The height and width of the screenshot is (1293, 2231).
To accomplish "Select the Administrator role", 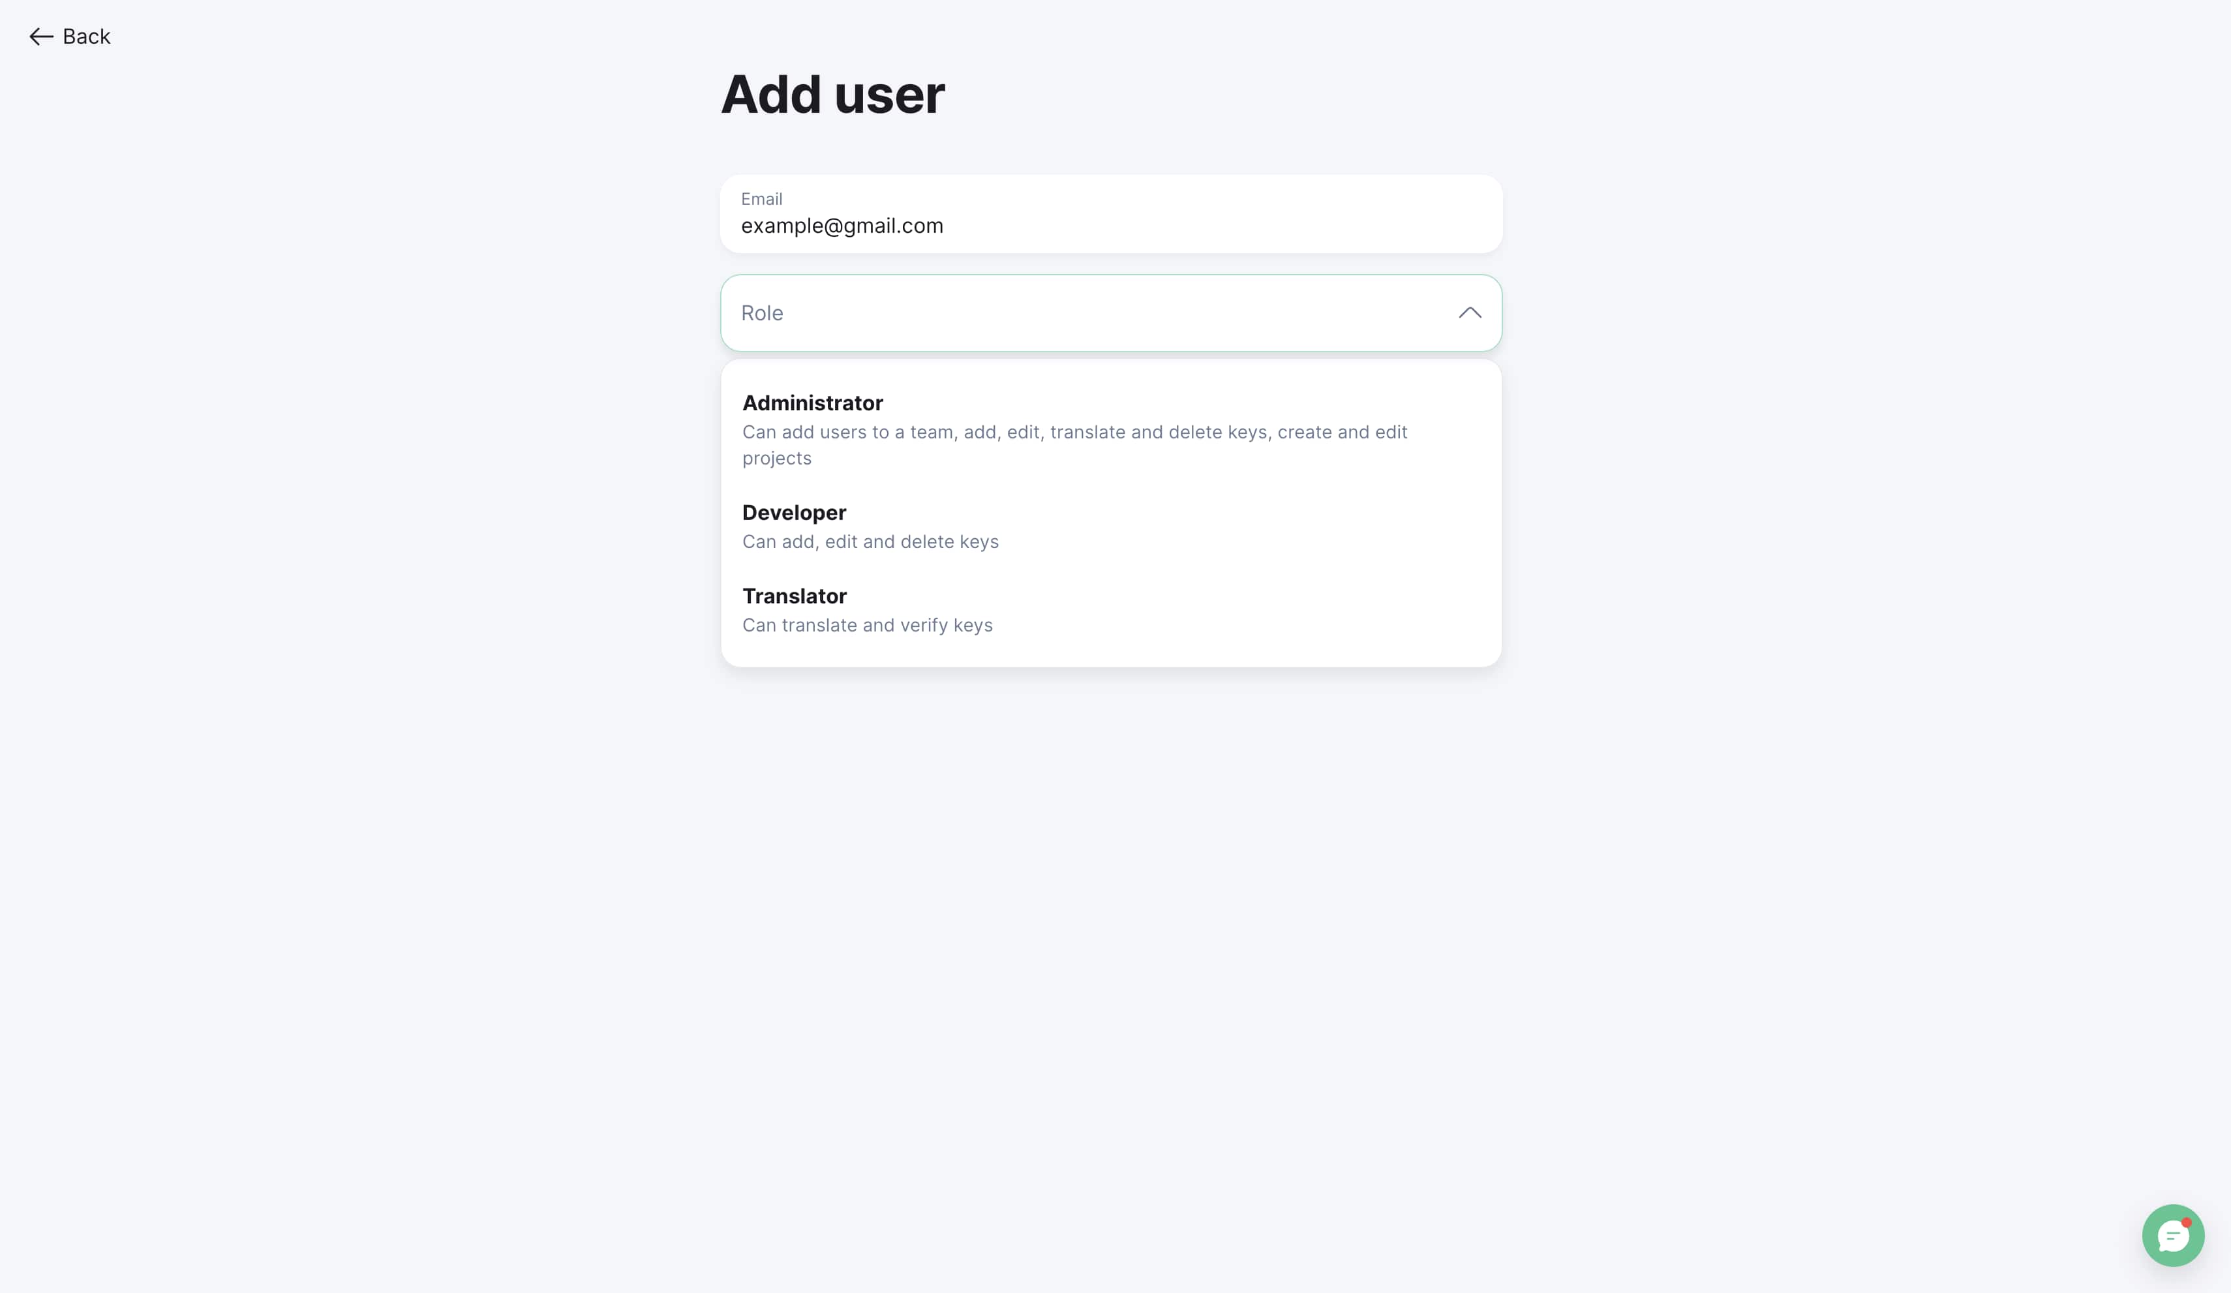I will pyautogui.click(x=1111, y=429).
